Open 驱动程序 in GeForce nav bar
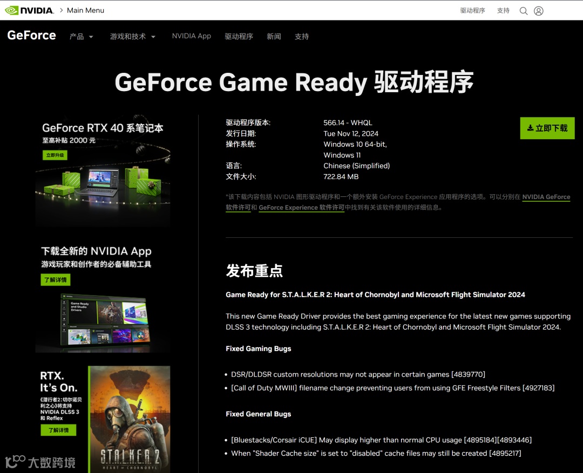 239,37
